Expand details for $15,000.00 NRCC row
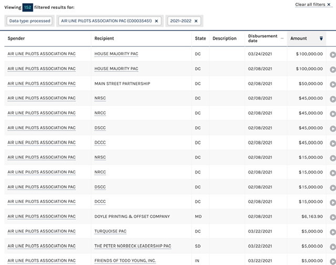The height and width of the screenshot is (265, 336). click(332, 173)
